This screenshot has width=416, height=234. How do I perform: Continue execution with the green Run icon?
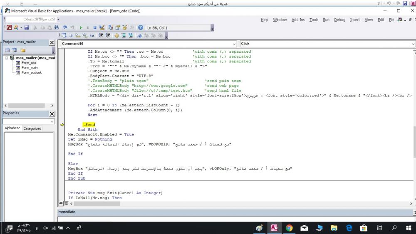(x=81, y=27)
